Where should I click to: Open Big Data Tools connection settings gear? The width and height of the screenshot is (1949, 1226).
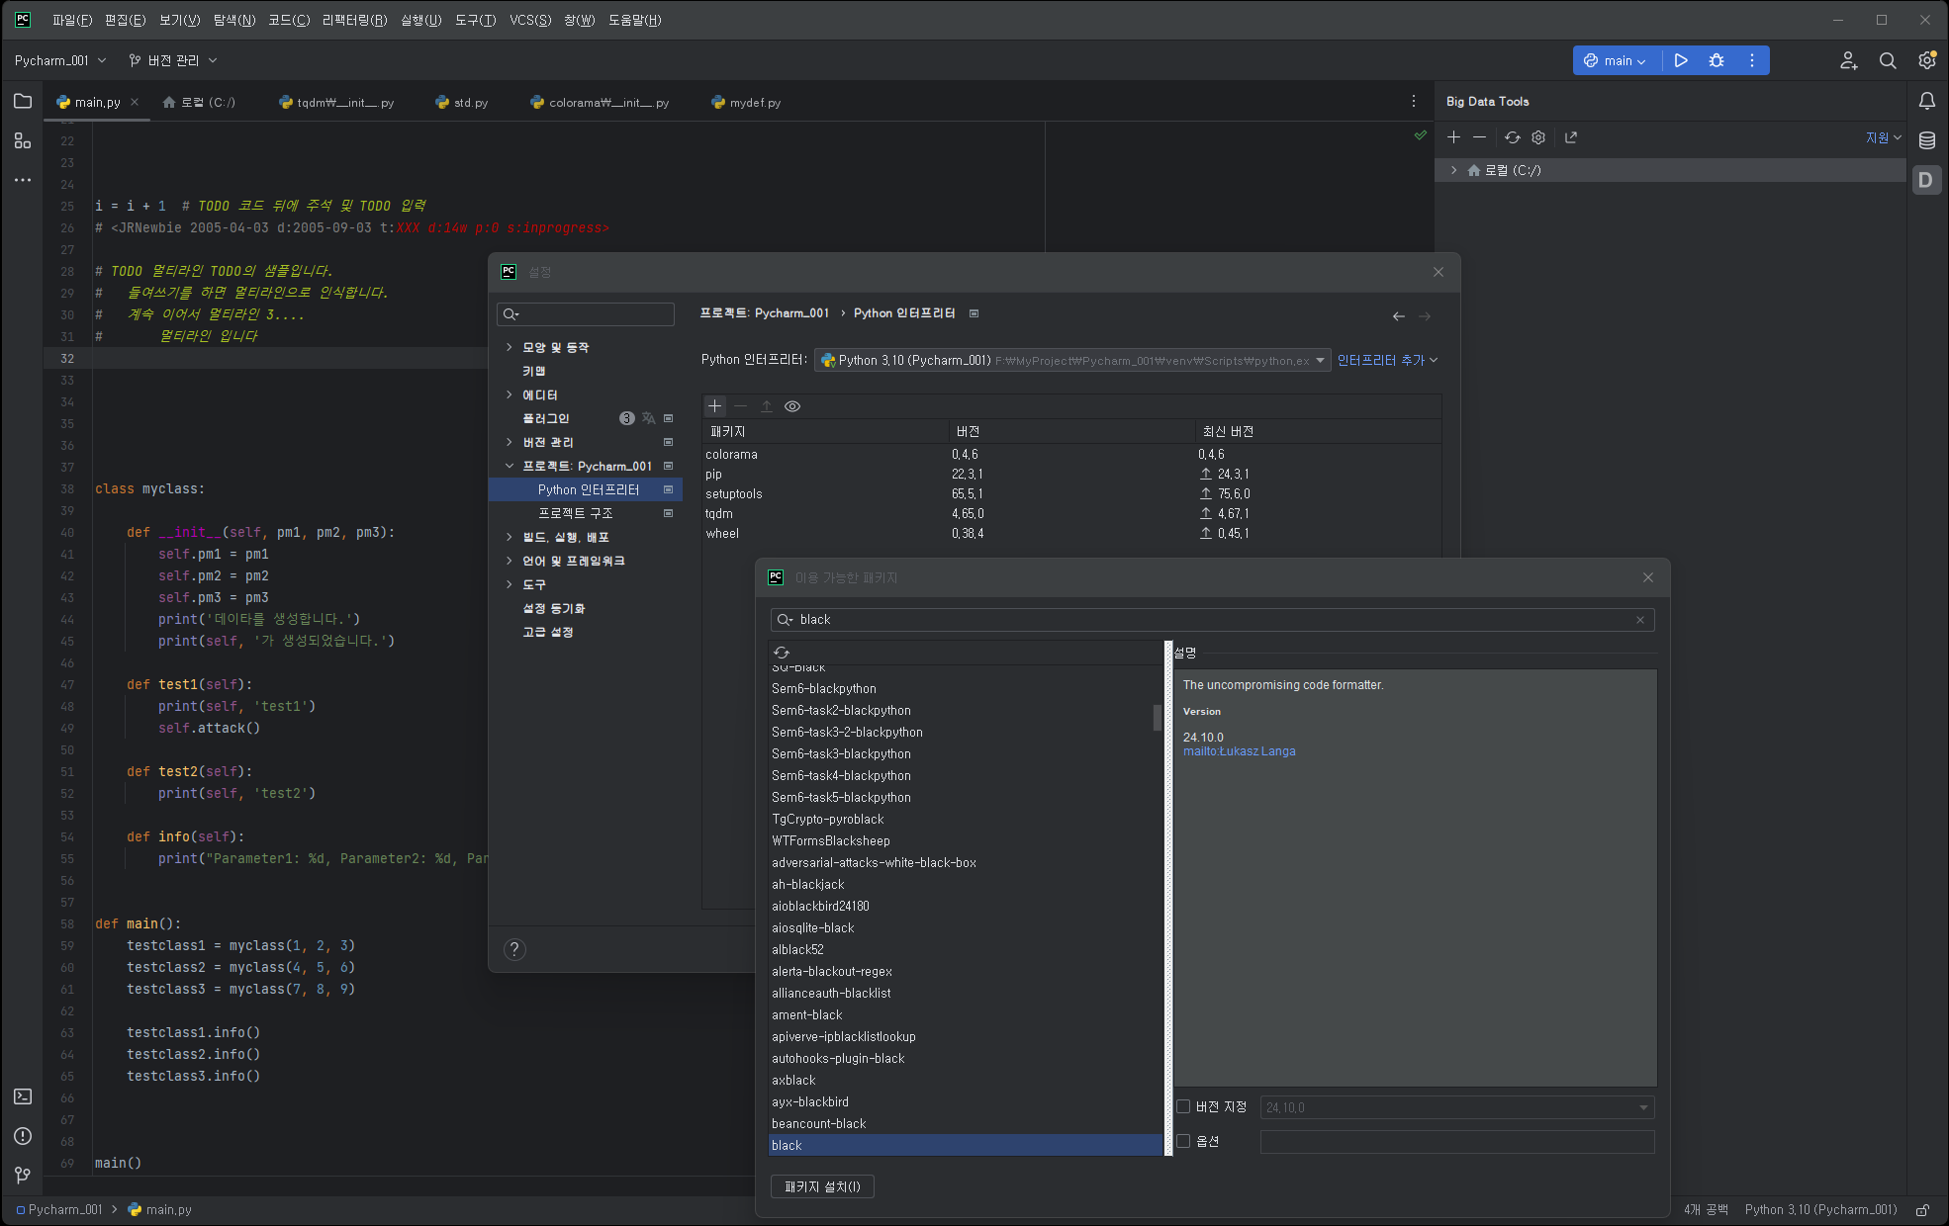(x=1538, y=137)
